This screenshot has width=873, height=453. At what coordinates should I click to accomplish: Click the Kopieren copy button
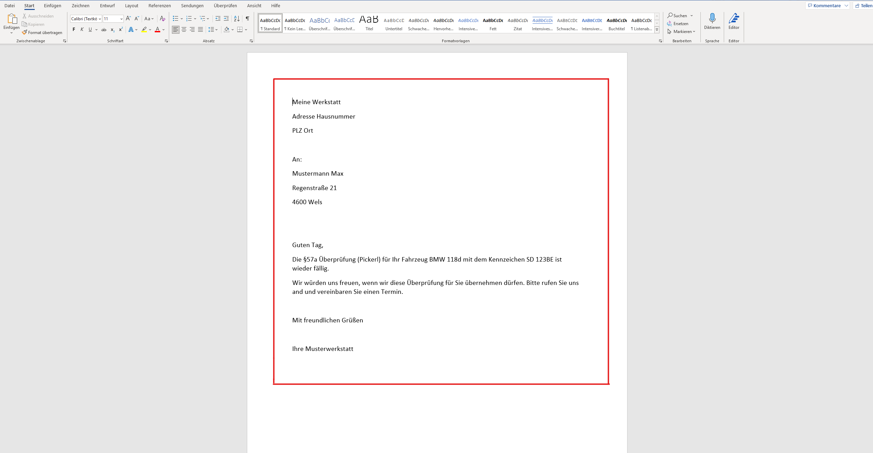click(33, 24)
